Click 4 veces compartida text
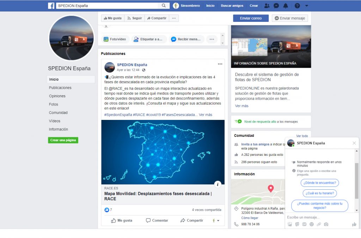 pos(207,210)
